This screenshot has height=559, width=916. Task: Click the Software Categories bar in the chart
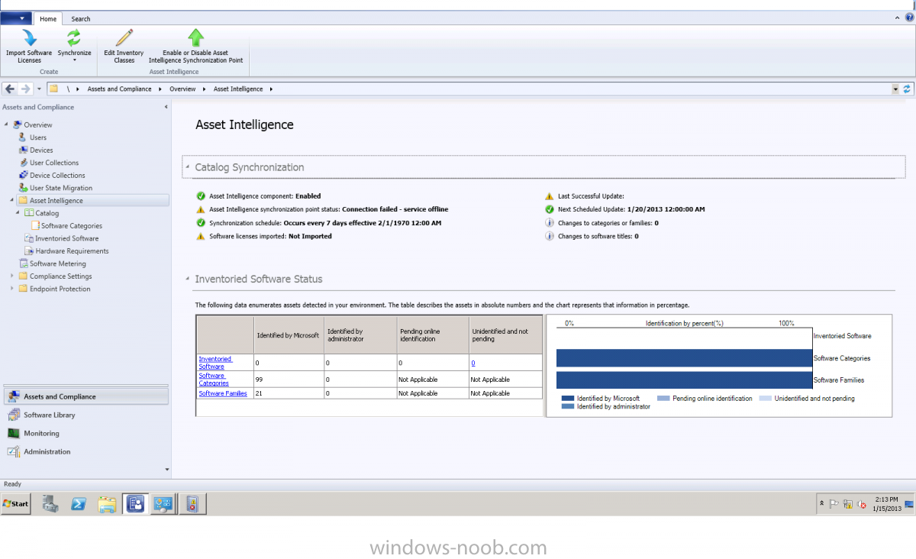685,358
